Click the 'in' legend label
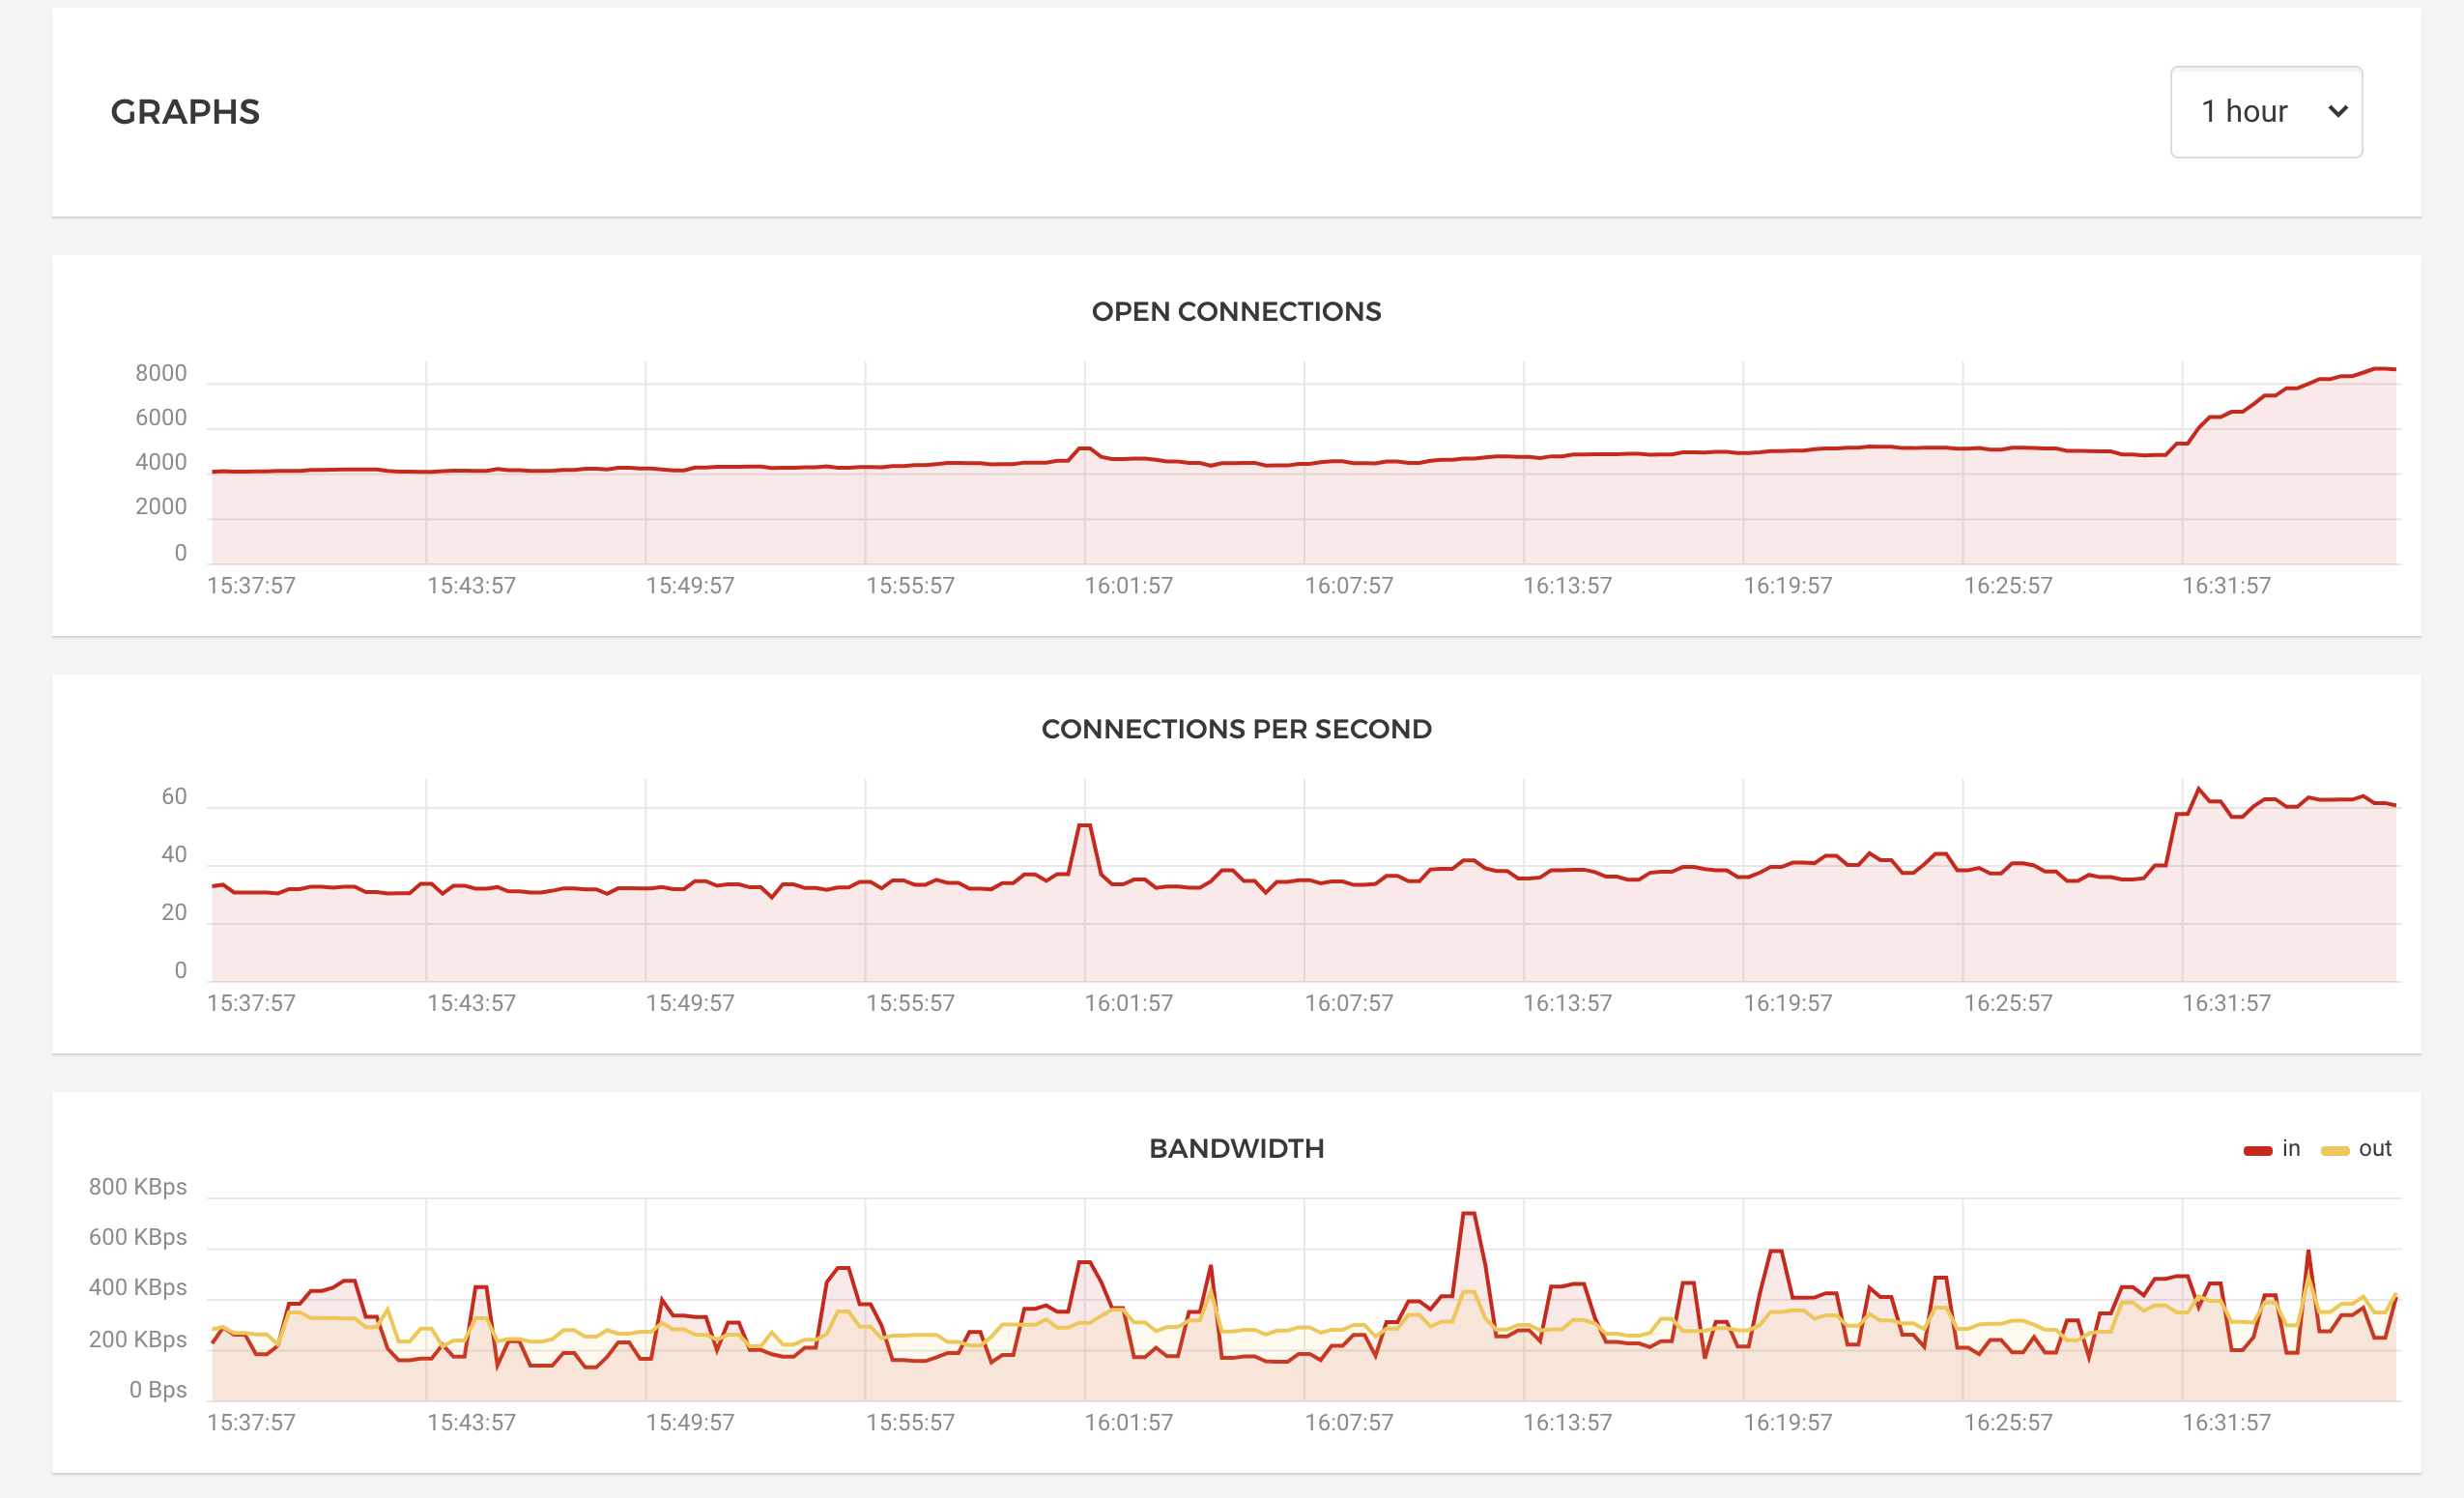The height and width of the screenshot is (1498, 2464). [x=2291, y=1148]
